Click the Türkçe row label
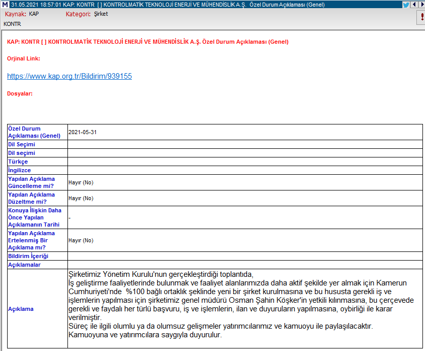This screenshot has width=425, height=351. pyautogui.click(x=18, y=162)
